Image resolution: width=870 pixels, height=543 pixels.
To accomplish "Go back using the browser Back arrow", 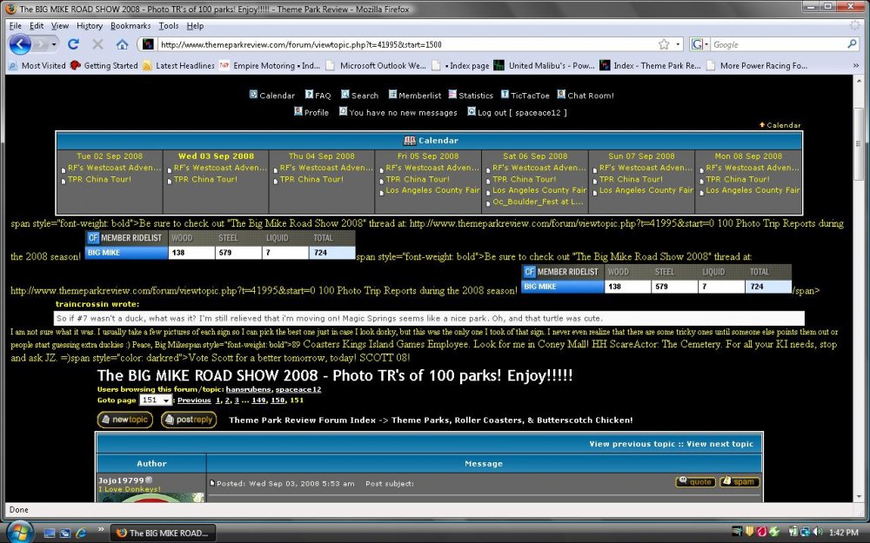I will (20, 44).
